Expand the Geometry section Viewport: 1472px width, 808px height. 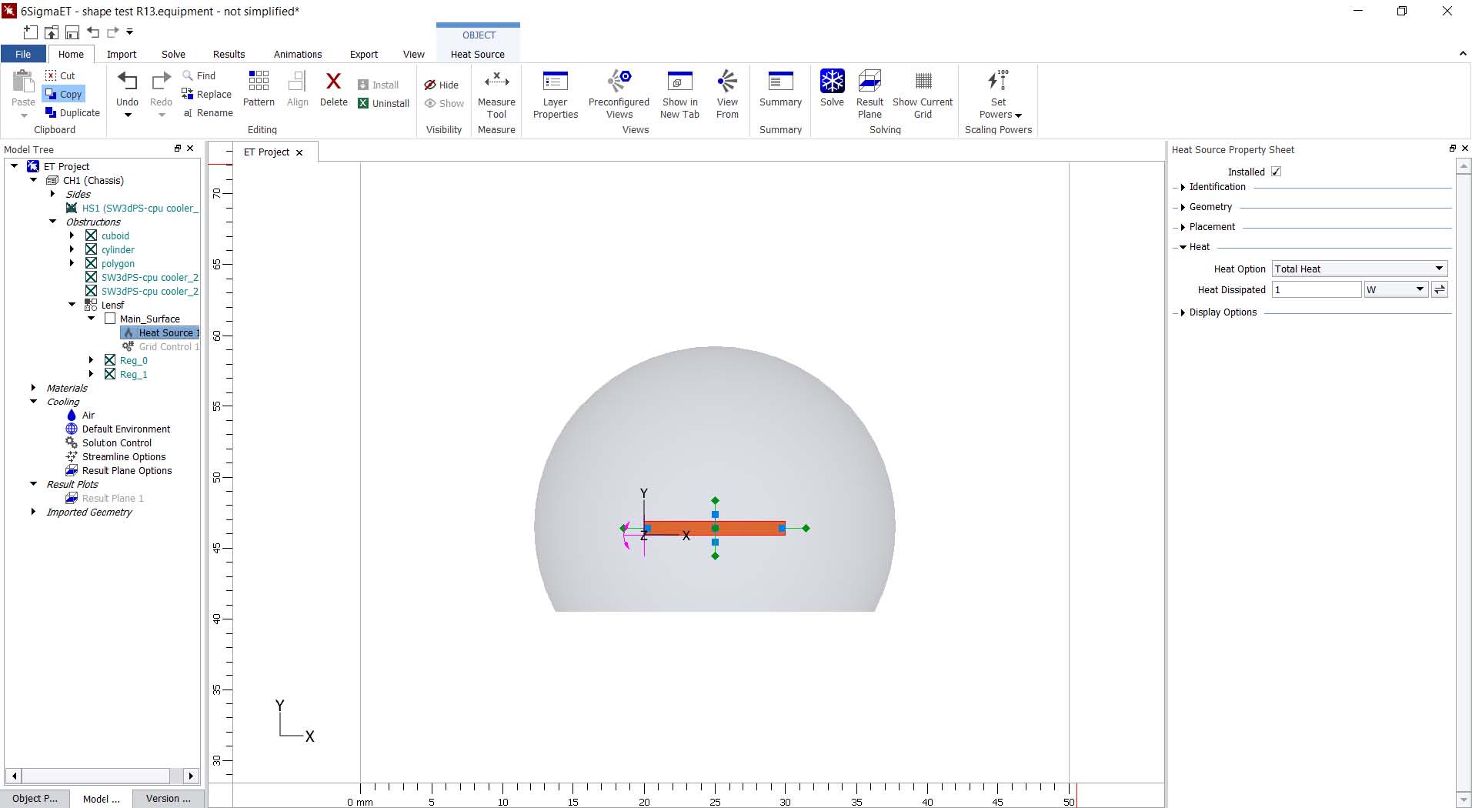tap(1183, 207)
